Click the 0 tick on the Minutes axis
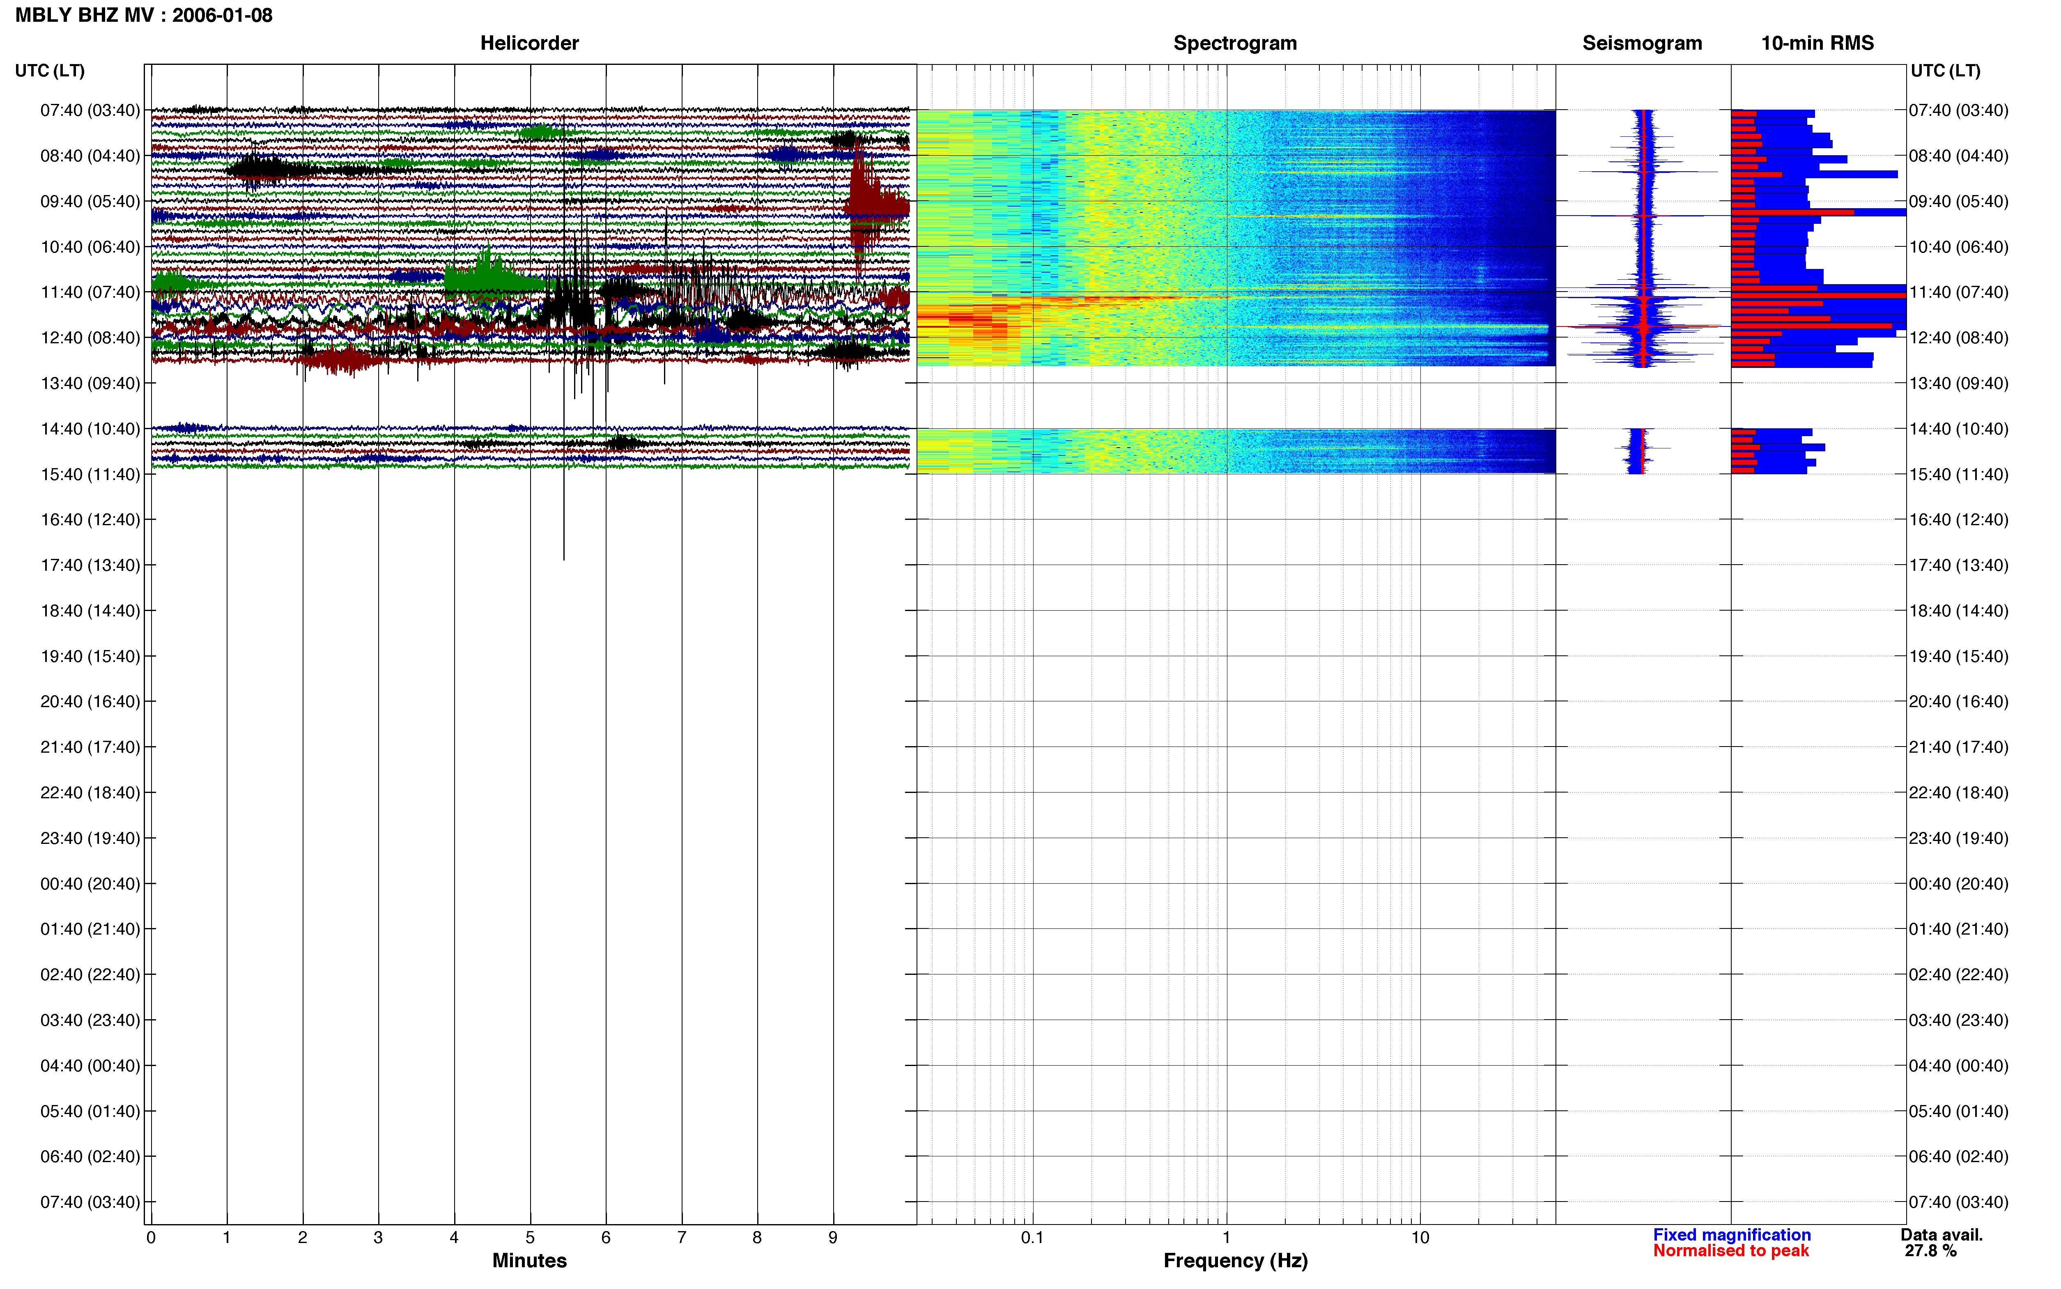This screenshot has height=1289, width=2061. tap(151, 1238)
